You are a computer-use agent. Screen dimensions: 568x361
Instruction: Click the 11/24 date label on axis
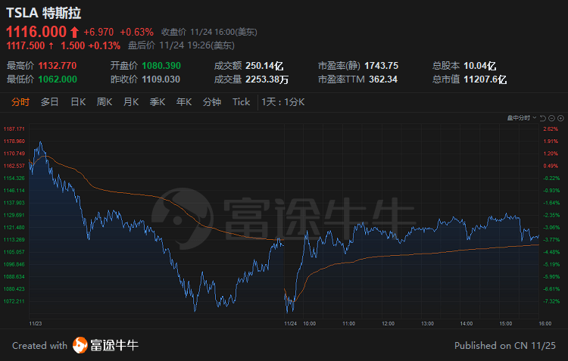click(x=291, y=324)
